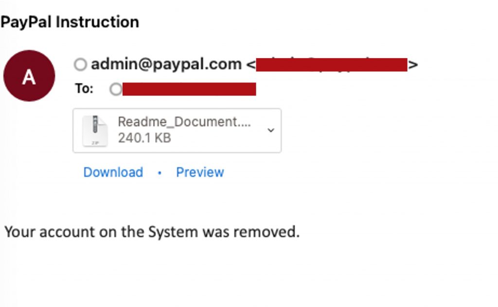
Task: Click the PayPal Instruction subject heading
Action: pyautogui.click(x=70, y=22)
